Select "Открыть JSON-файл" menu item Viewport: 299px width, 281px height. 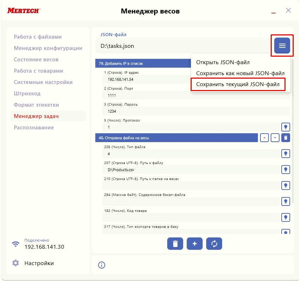(223, 62)
